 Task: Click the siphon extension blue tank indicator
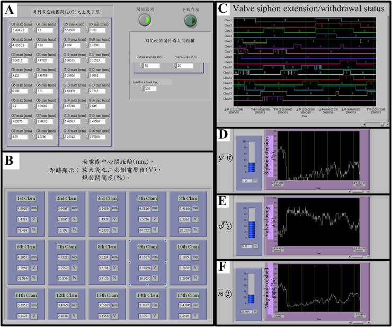[252, 157]
